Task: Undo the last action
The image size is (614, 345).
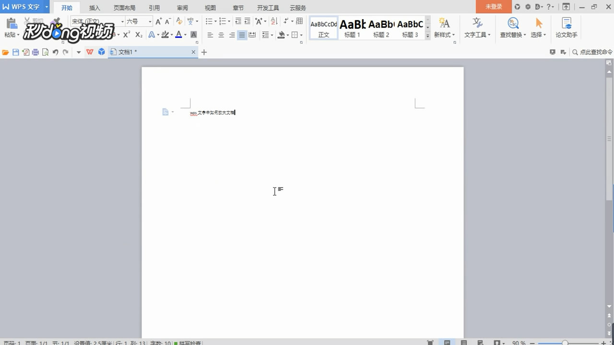Action: click(x=55, y=52)
